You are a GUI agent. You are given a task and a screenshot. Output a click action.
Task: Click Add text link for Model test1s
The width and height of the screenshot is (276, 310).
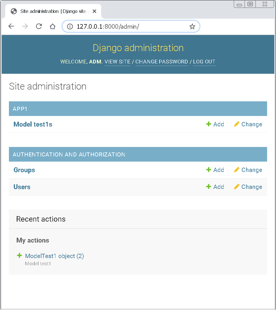pos(218,124)
